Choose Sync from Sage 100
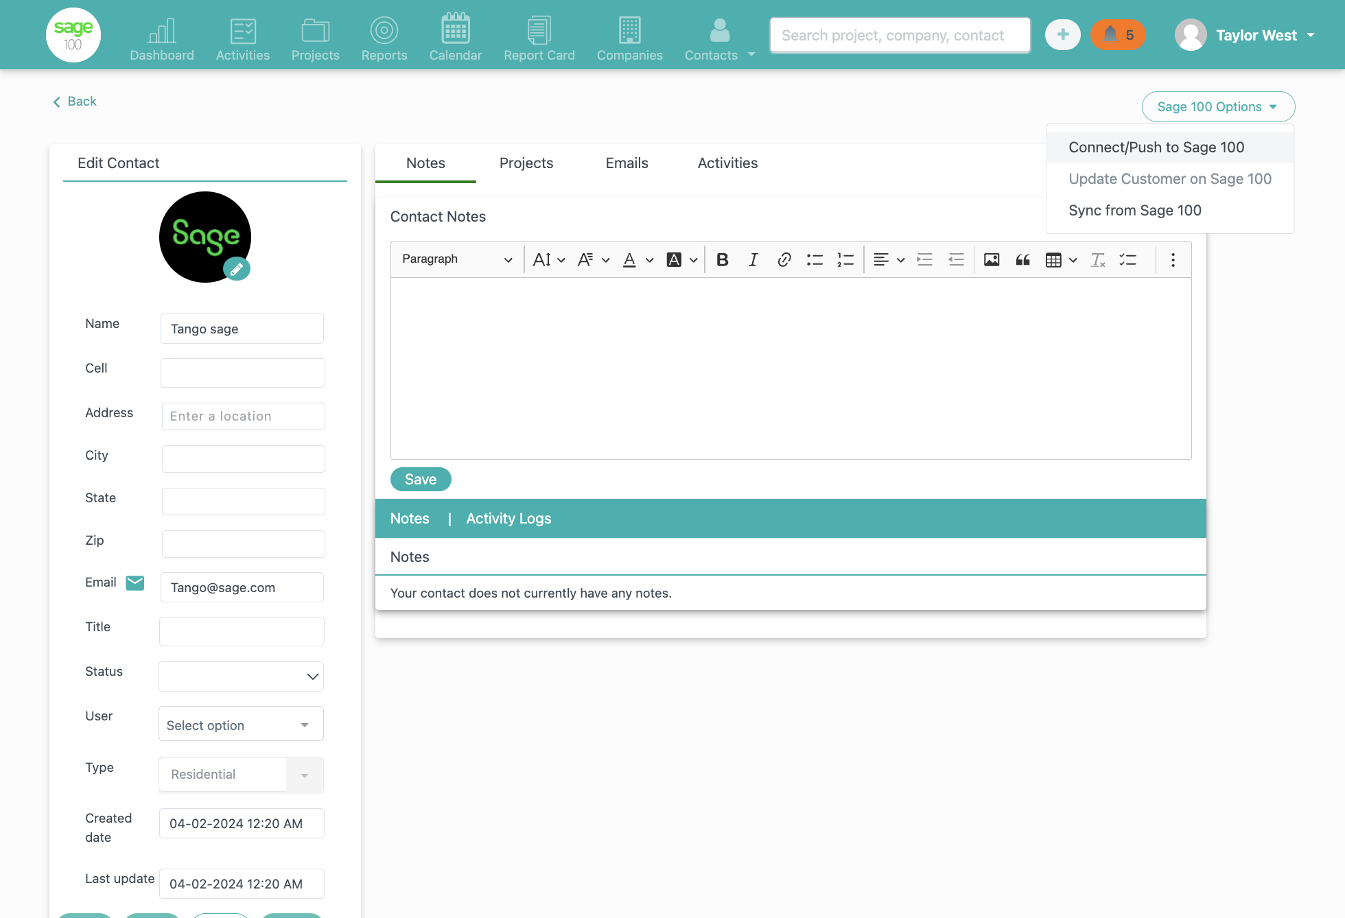The image size is (1345, 918). [x=1170, y=210]
